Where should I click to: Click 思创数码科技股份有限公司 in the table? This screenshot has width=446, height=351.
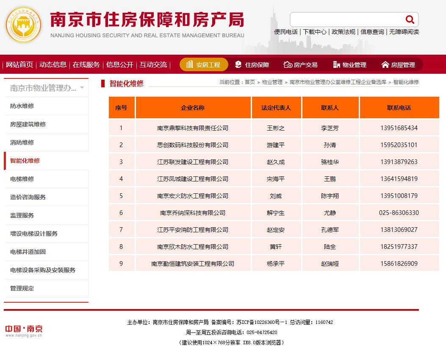(193, 145)
